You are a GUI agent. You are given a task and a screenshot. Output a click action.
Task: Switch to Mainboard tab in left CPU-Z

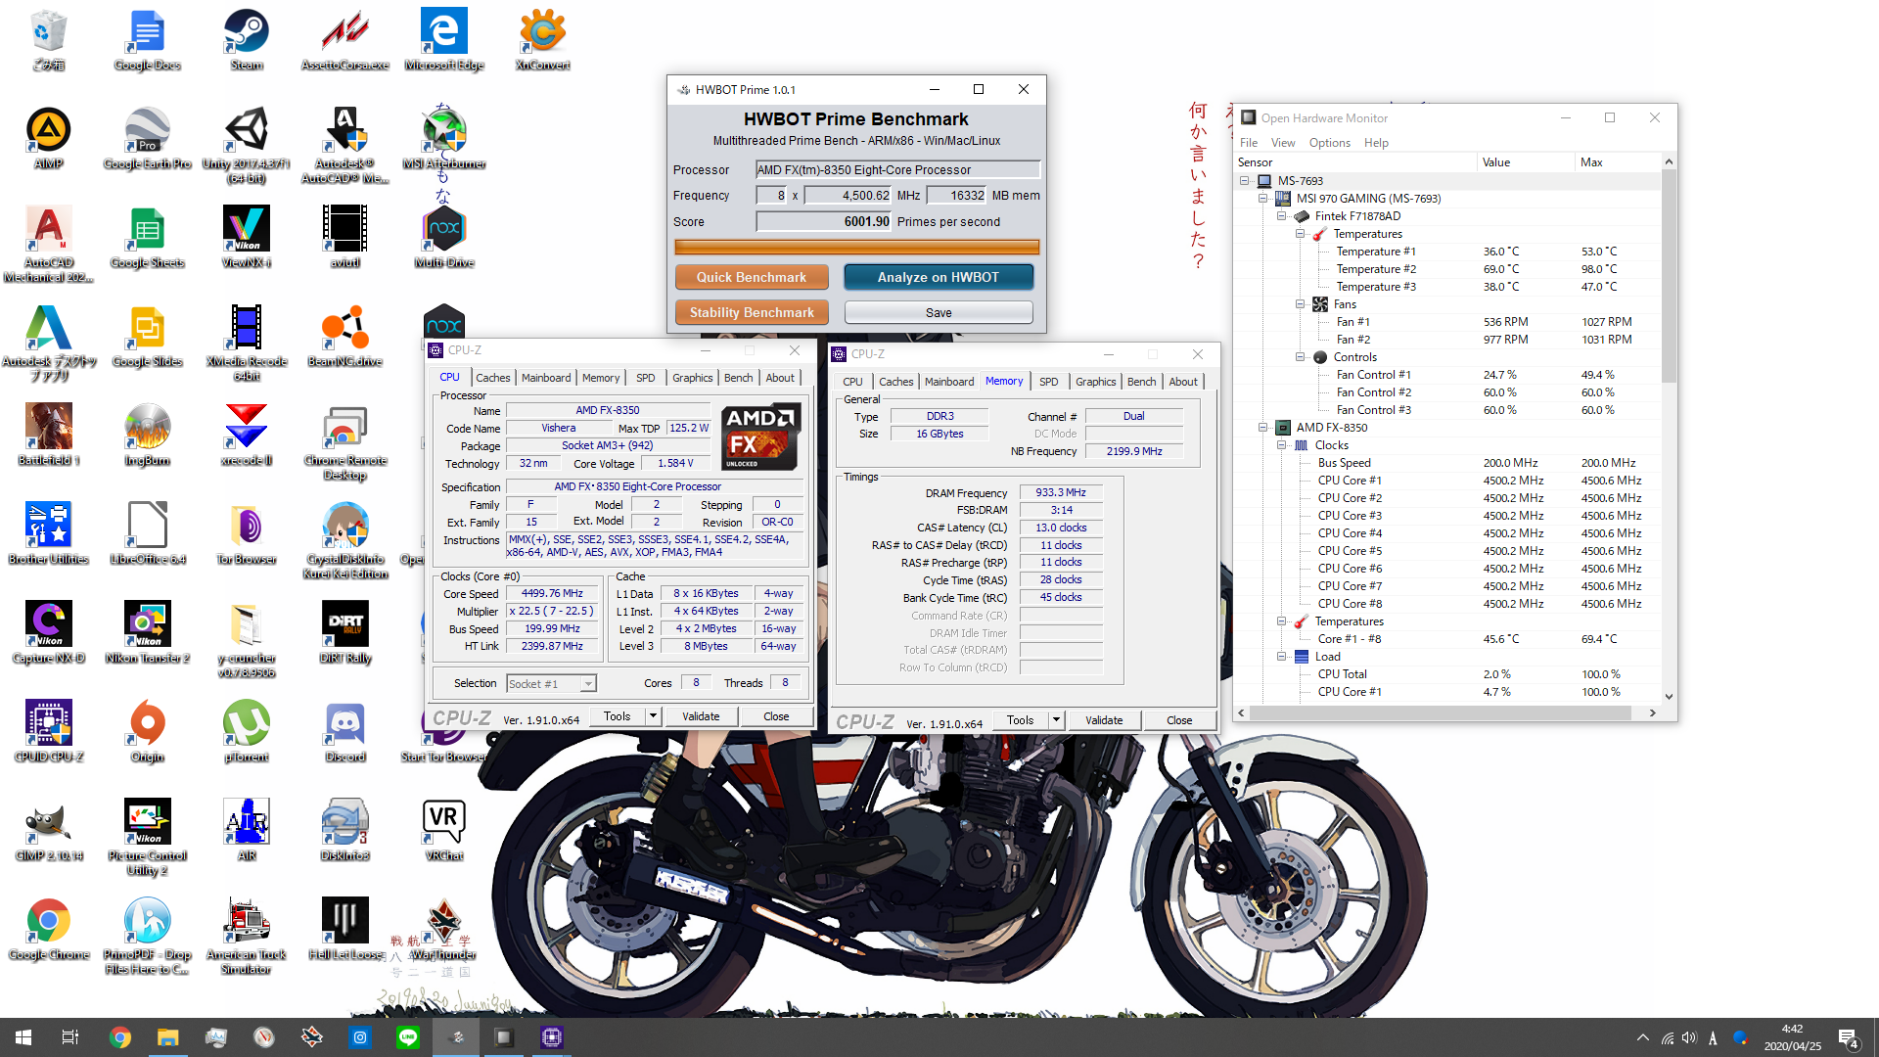click(x=545, y=378)
